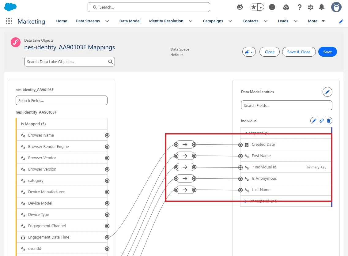Select the Browser Name connector node
Image resolution: width=348 pixels, height=256 pixels.
pos(107,135)
